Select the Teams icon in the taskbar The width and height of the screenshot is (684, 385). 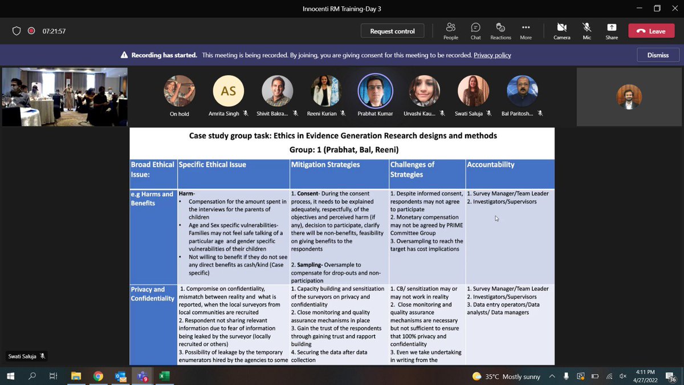[142, 376]
